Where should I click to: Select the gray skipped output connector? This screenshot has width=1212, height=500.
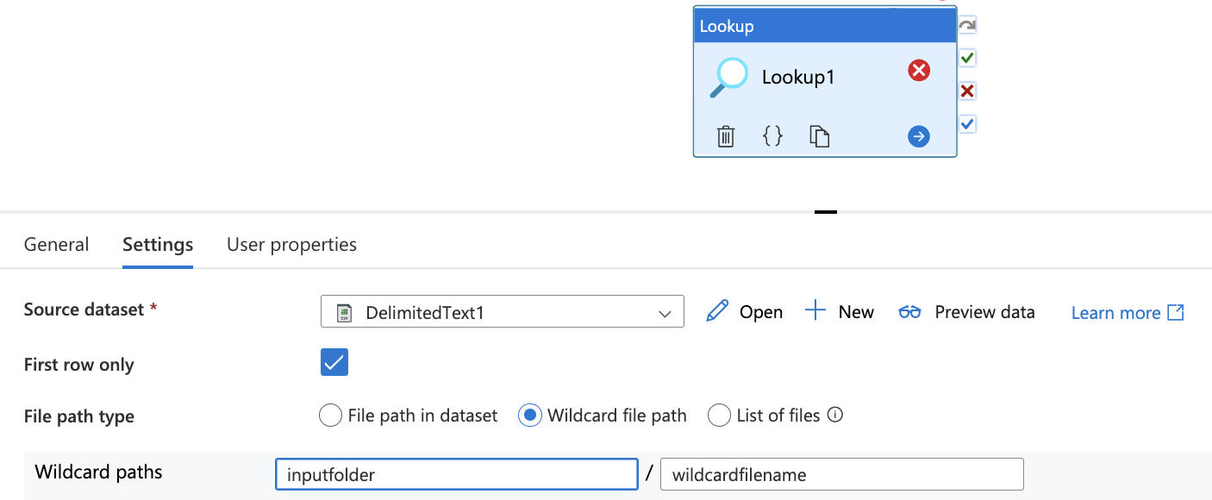pos(967,26)
